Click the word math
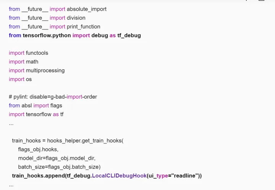This screenshot has height=190, width=275. click(x=32, y=62)
